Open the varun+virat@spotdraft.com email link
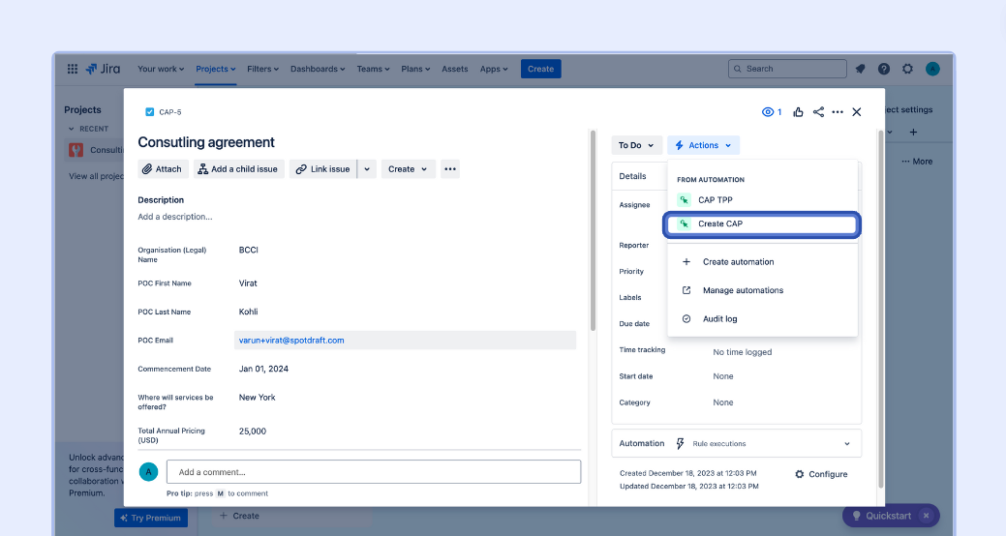 pyautogui.click(x=291, y=341)
